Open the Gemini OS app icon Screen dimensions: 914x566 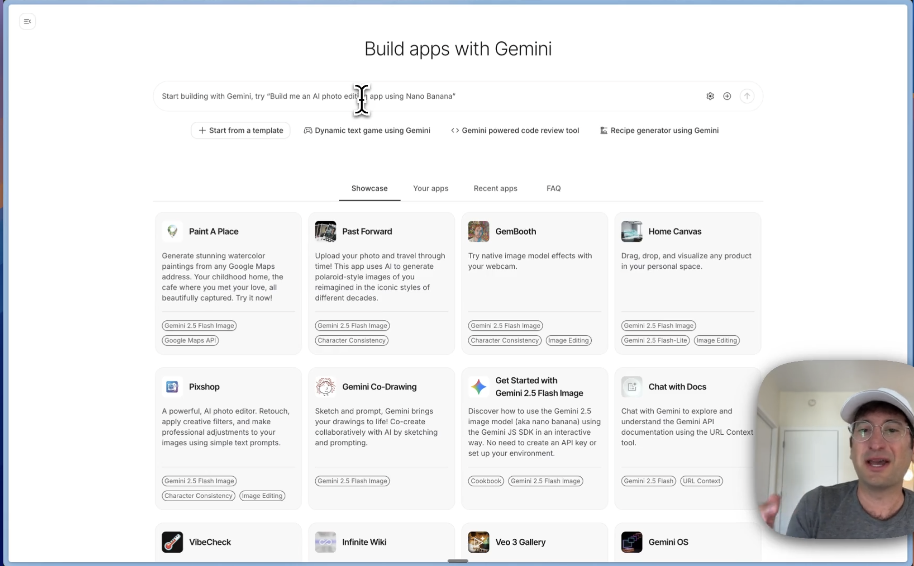[x=631, y=542]
